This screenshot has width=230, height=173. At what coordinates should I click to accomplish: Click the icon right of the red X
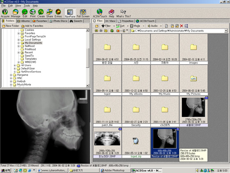tap(186, 26)
